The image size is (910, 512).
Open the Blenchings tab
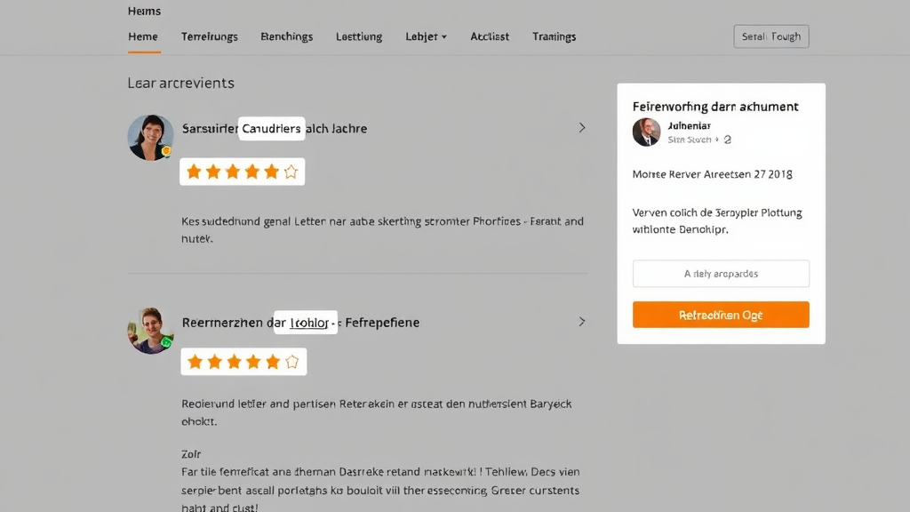click(x=286, y=36)
